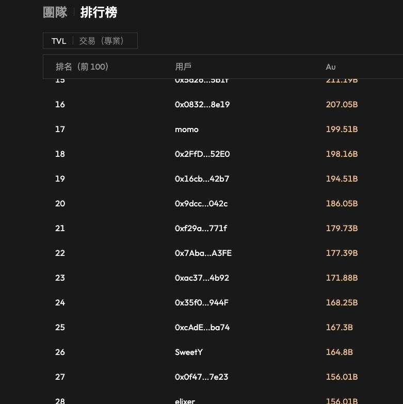This screenshot has width=403, height=404.
Task: Select the TVL filter tab
Action: click(x=59, y=41)
